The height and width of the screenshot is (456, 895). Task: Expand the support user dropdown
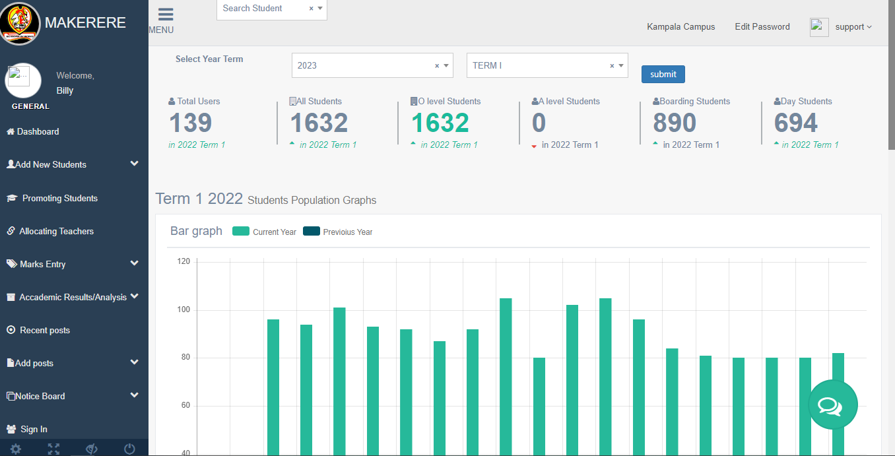click(853, 27)
